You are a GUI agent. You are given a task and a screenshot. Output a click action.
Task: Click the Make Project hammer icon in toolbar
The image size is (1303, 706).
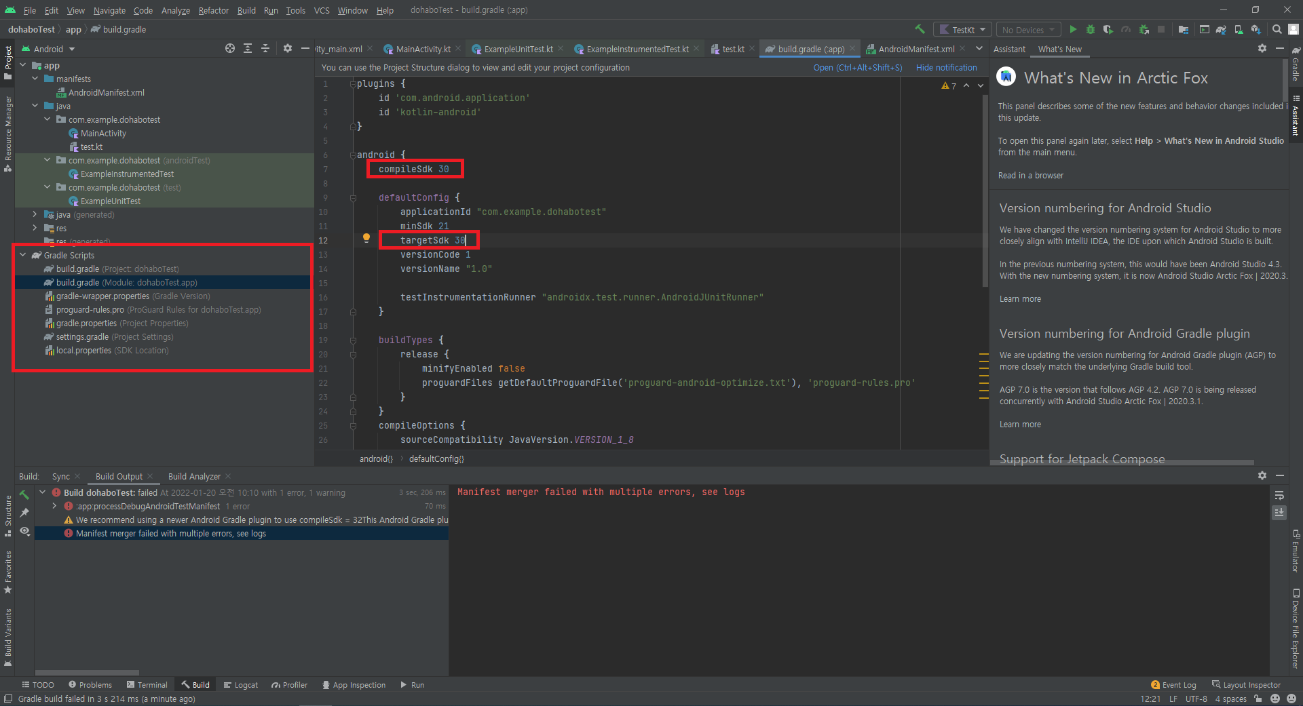click(920, 29)
